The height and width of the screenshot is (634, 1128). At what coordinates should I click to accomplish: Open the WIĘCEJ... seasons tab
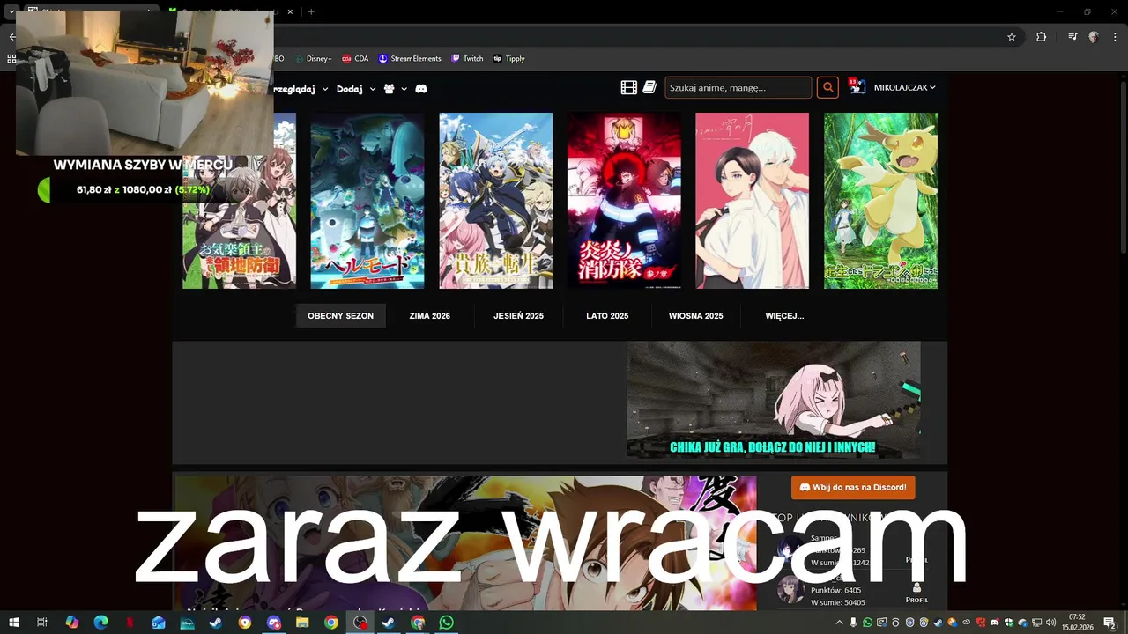click(x=784, y=315)
